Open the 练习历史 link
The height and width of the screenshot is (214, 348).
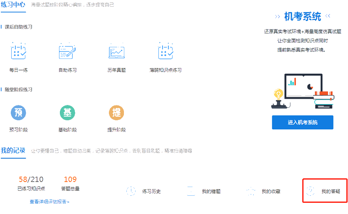click(x=151, y=191)
